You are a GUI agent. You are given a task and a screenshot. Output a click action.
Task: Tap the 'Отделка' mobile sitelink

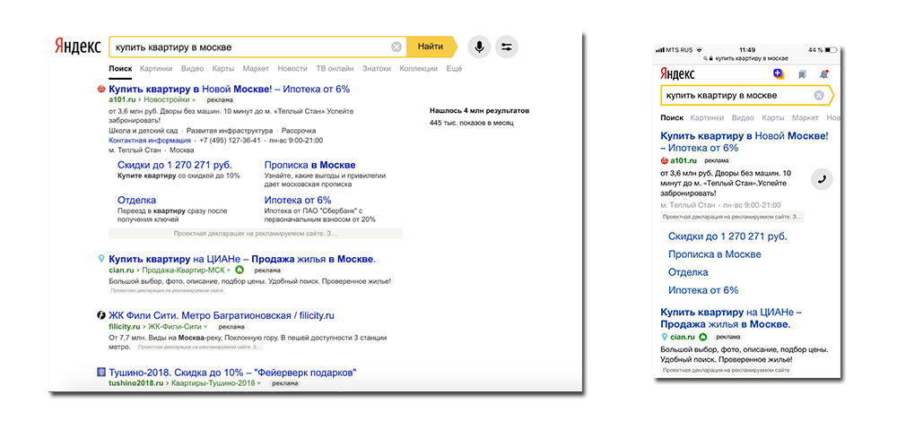coord(688,272)
